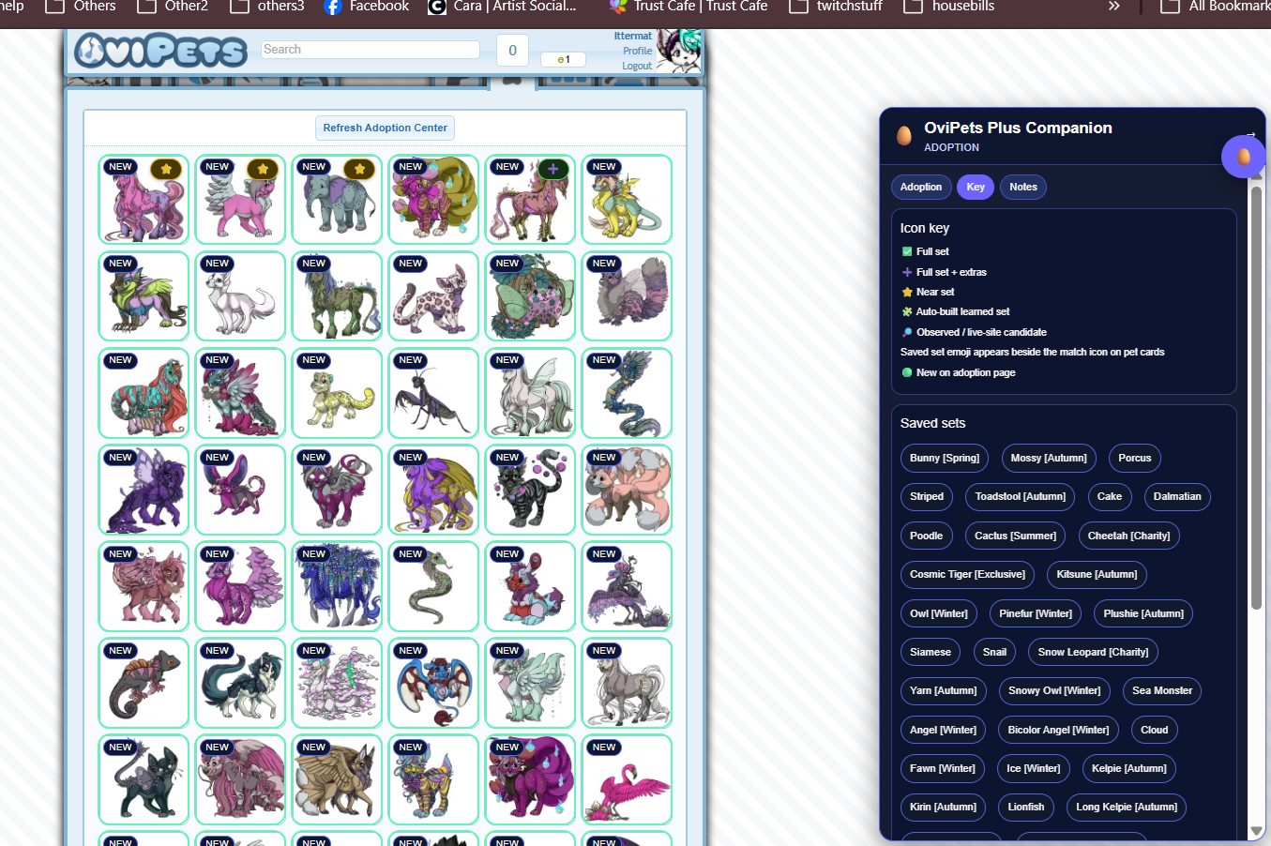1271x846 pixels.
Task: Click the Companion panel scrollbar thumb
Action: [1256, 398]
